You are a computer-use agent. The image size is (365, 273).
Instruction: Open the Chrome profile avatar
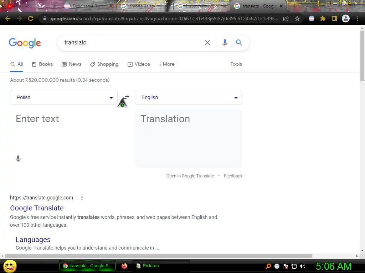346,18
